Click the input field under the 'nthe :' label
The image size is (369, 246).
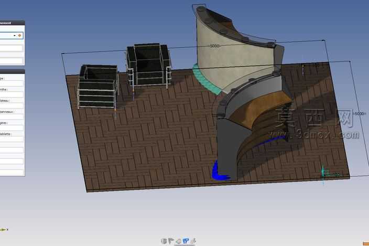point(12,94)
